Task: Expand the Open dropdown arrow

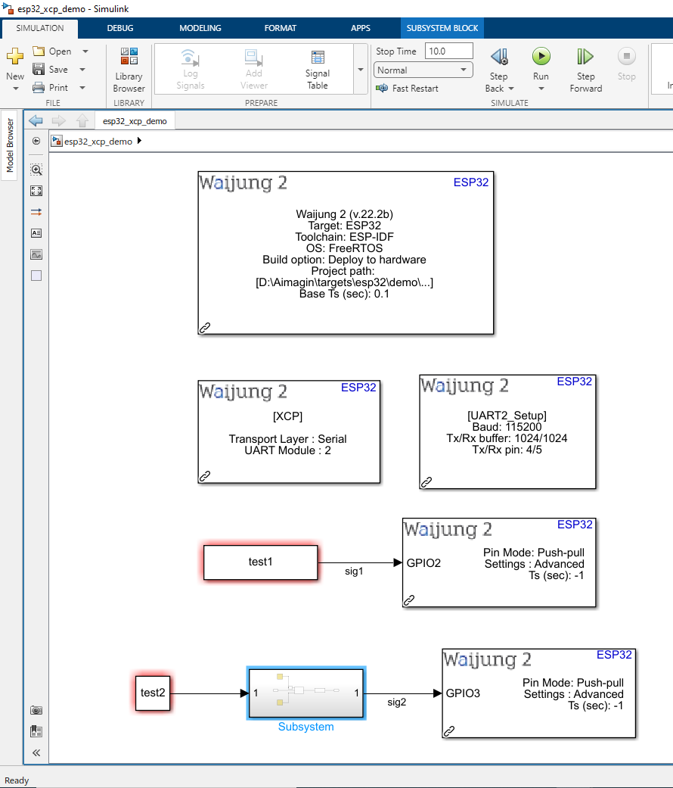Action: click(85, 51)
